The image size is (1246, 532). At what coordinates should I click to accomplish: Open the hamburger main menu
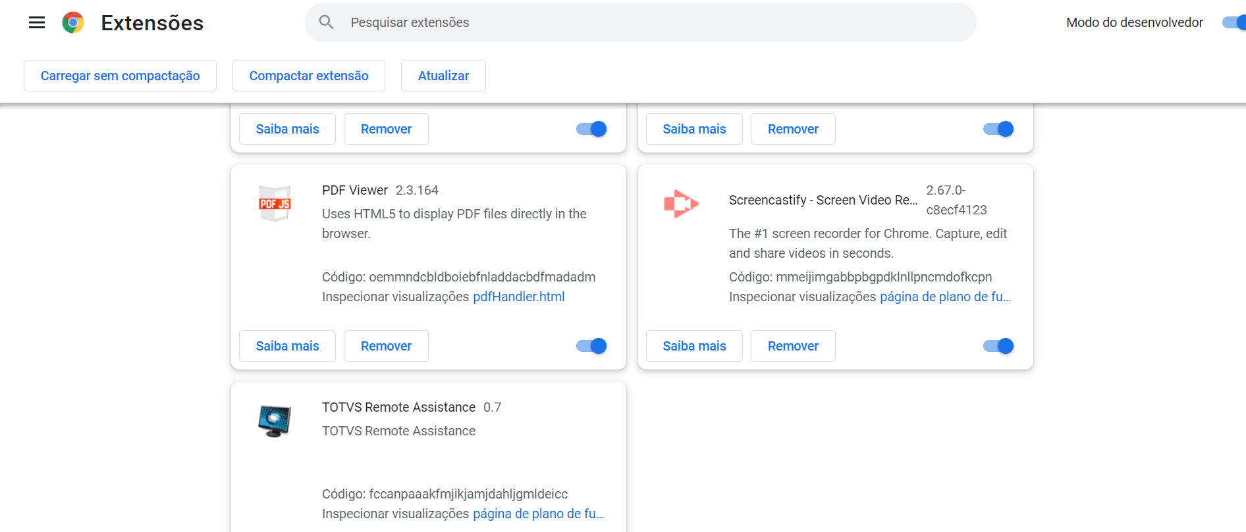tap(37, 22)
